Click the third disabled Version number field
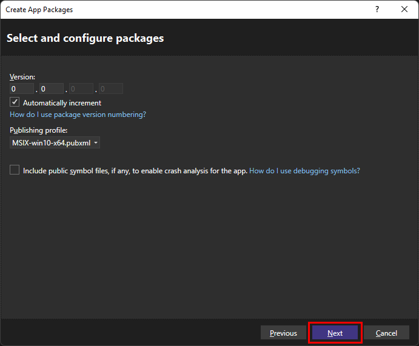The height and width of the screenshot is (346, 419). pos(81,88)
